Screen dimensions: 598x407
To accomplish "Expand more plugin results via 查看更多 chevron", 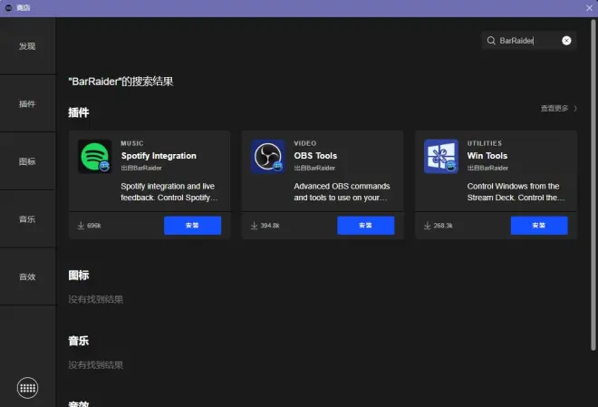I will coord(575,109).
